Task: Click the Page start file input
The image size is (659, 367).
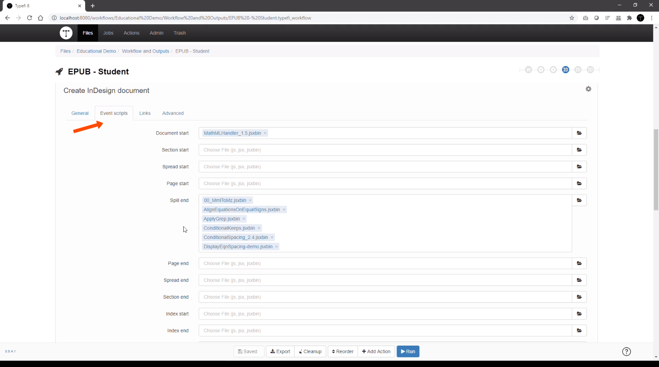Action: point(385,183)
